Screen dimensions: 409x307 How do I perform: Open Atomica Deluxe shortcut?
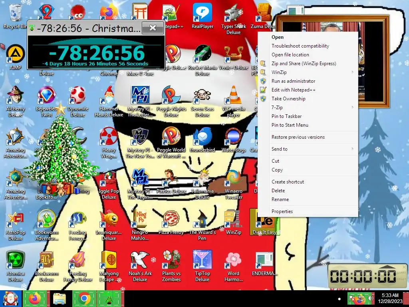(x=16, y=266)
